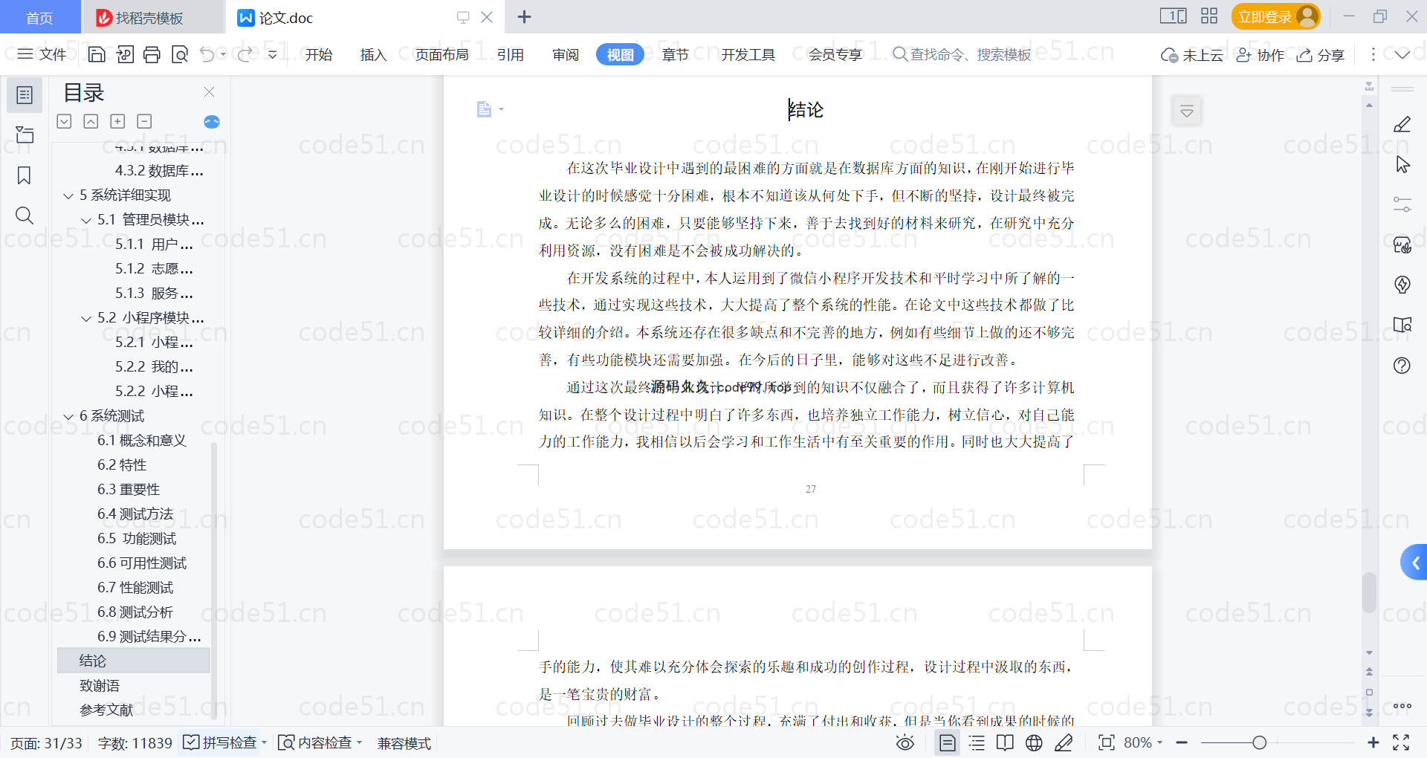Click the selection cursor icon on right panel
Screen dimensions: 1427x758
1402,164
